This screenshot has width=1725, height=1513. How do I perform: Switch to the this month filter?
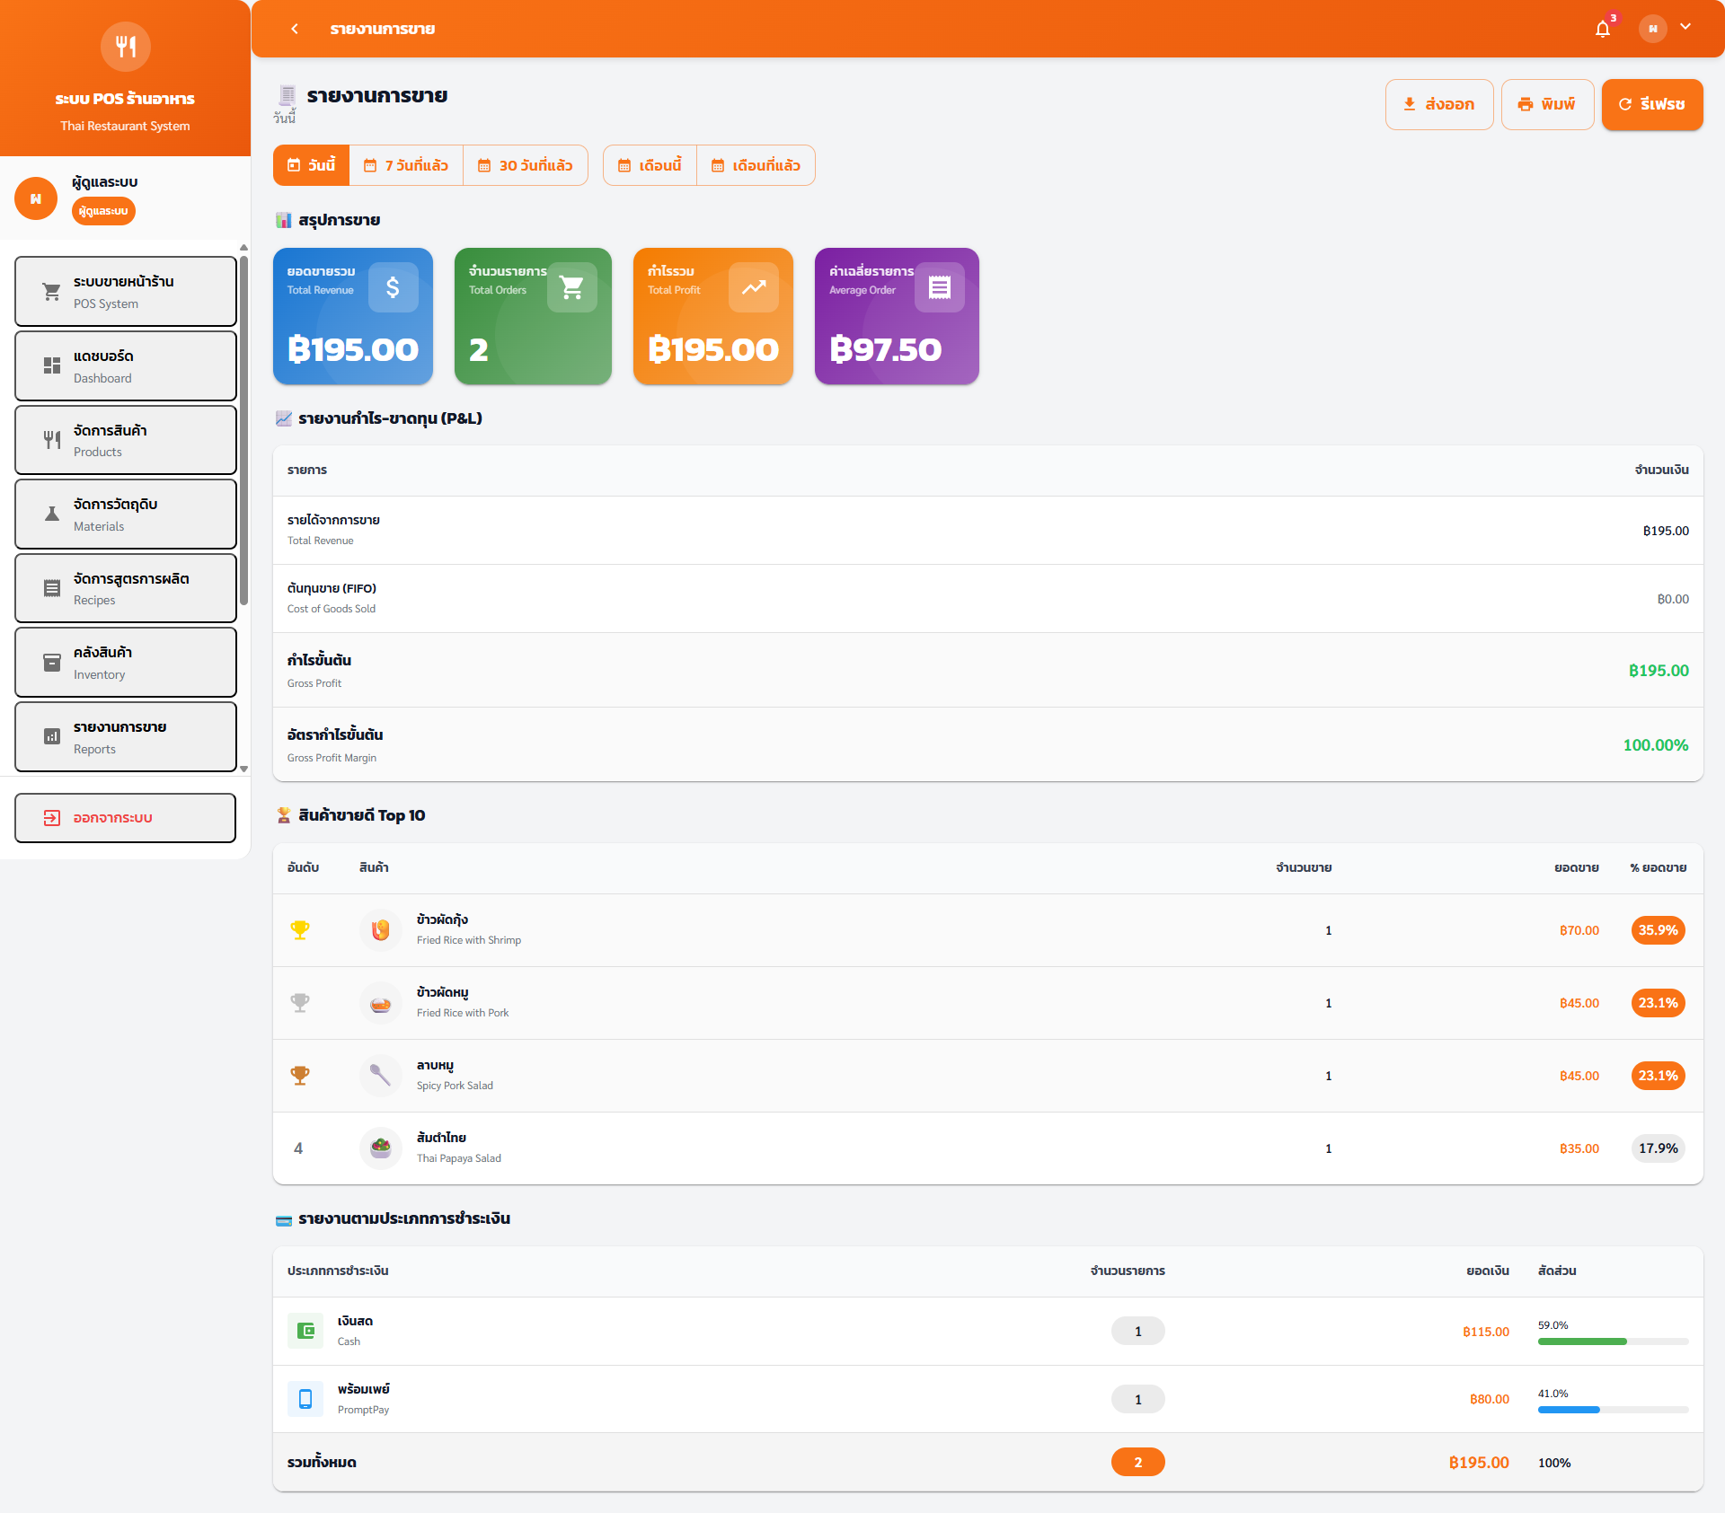coord(650,165)
